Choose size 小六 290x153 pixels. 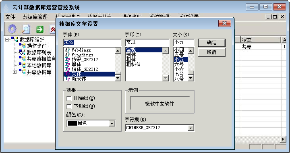[x=181, y=69]
